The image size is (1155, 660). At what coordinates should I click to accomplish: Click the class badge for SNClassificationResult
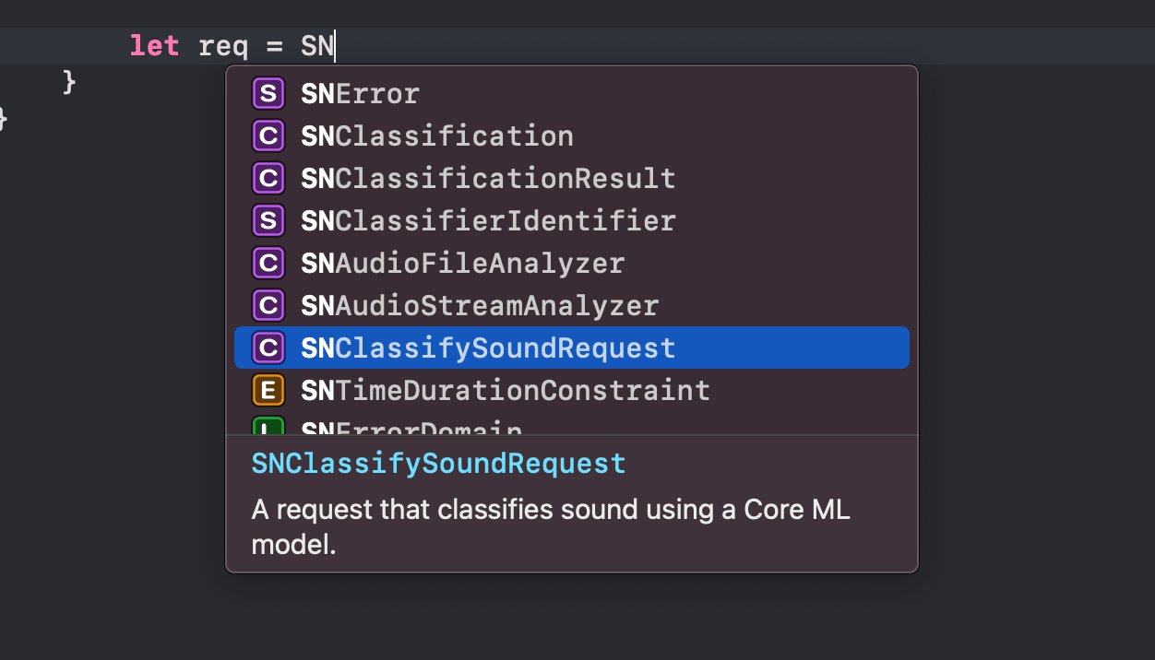coord(268,178)
